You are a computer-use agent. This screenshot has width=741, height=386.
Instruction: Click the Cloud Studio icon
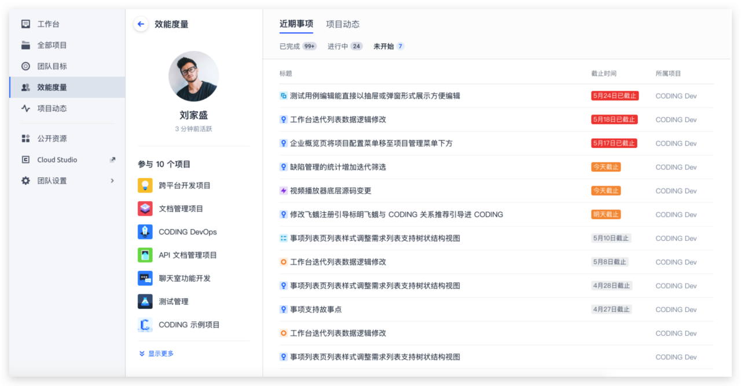coord(25,159)
